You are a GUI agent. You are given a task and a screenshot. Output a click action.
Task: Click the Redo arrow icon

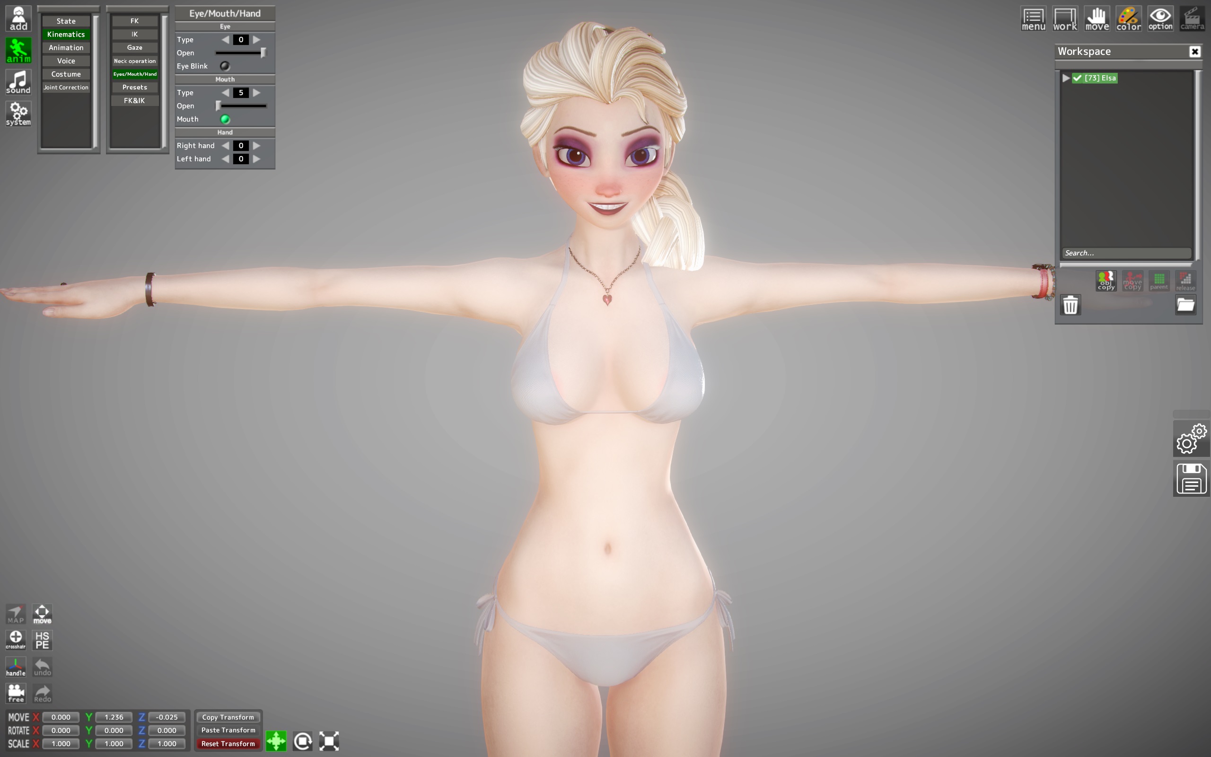point(42,694)
